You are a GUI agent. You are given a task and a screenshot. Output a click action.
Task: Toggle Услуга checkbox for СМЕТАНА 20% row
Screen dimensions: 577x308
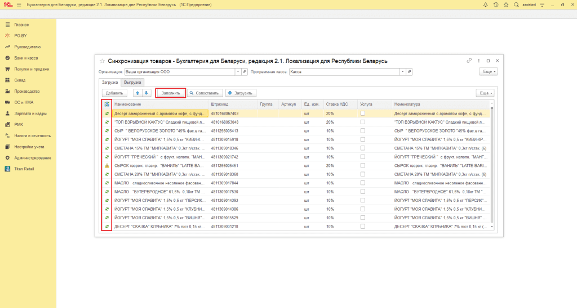(363, 174)
